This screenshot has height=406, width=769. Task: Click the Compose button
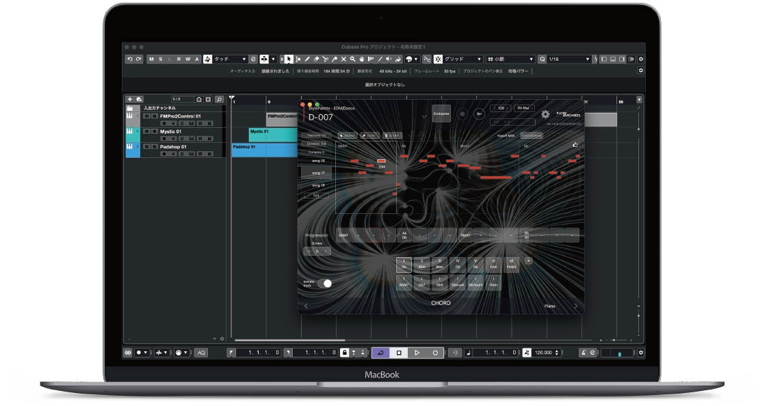click(441, 113)
